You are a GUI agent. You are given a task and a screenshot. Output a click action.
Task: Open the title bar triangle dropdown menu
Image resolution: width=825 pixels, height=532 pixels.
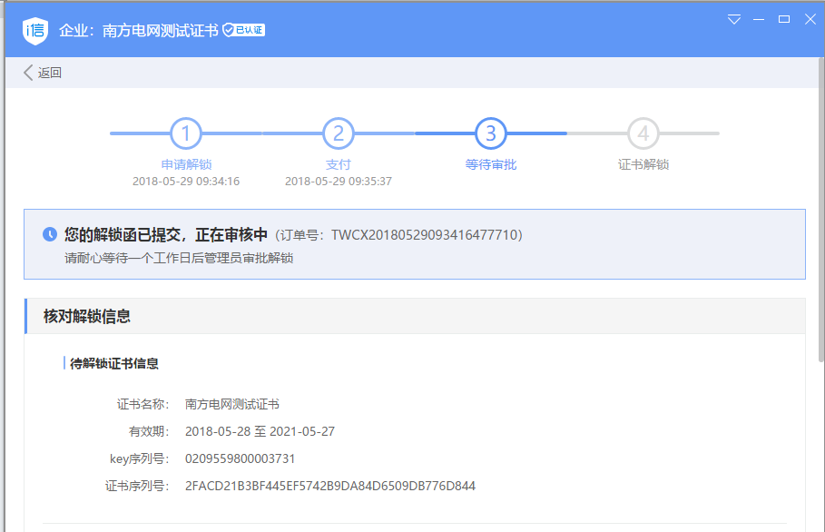[734, 19]
